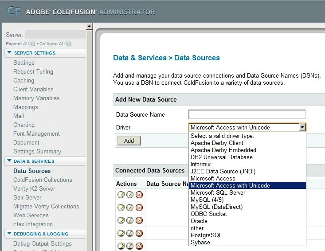Open Verity K2 Server link
The width and height of the screenshot is (325, 251).
[34, 189]
